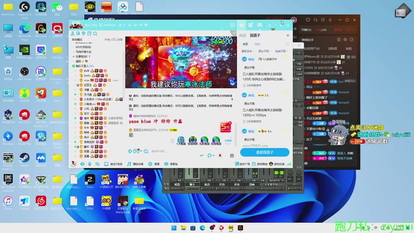This screenshot has height=233, width=414.
Task: Open the video camera icon in YY header
Action: point(232,25)
